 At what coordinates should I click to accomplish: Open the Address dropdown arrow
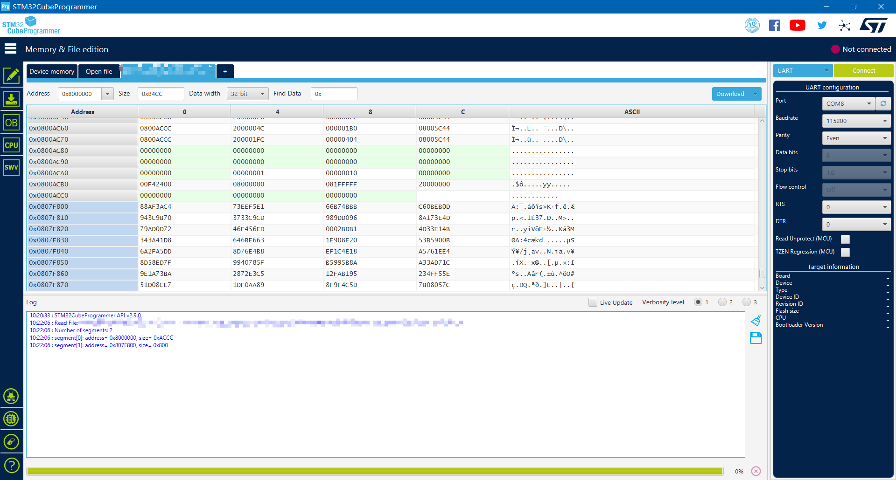[x=108, y=94]
